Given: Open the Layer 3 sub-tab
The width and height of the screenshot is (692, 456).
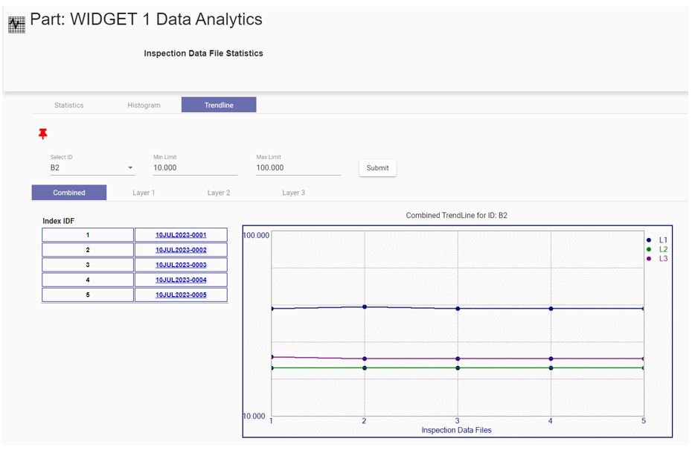Looking at the screenshot, I should coord(293,193).
